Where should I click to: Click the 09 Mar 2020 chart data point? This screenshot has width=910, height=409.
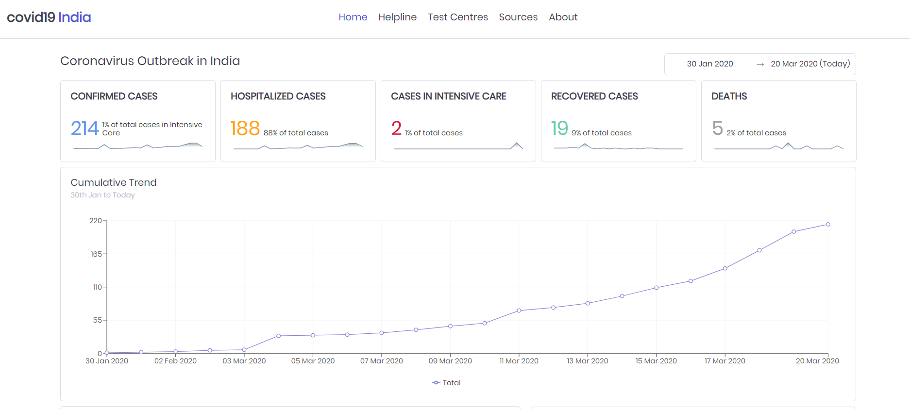pyautogui.click(x=450, y=326)
